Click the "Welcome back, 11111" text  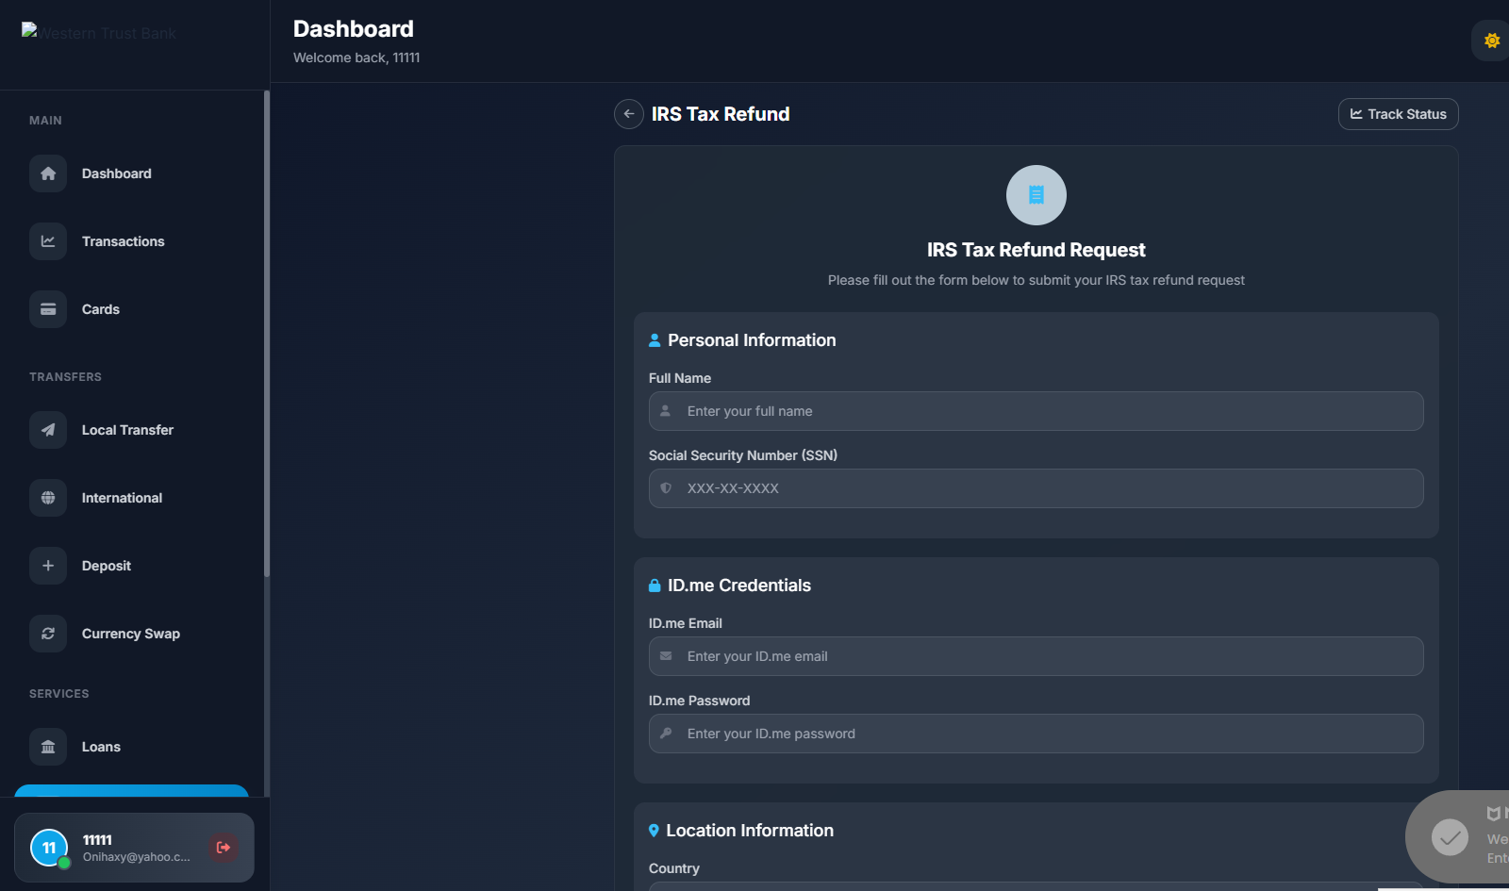pyautogui.click(x=357, y=58)
